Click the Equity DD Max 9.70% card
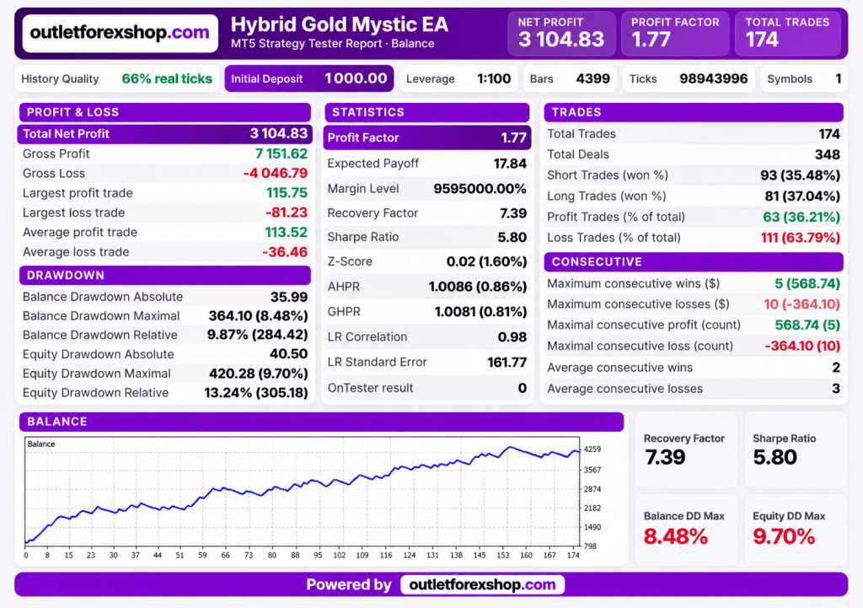 click(796, 530)
